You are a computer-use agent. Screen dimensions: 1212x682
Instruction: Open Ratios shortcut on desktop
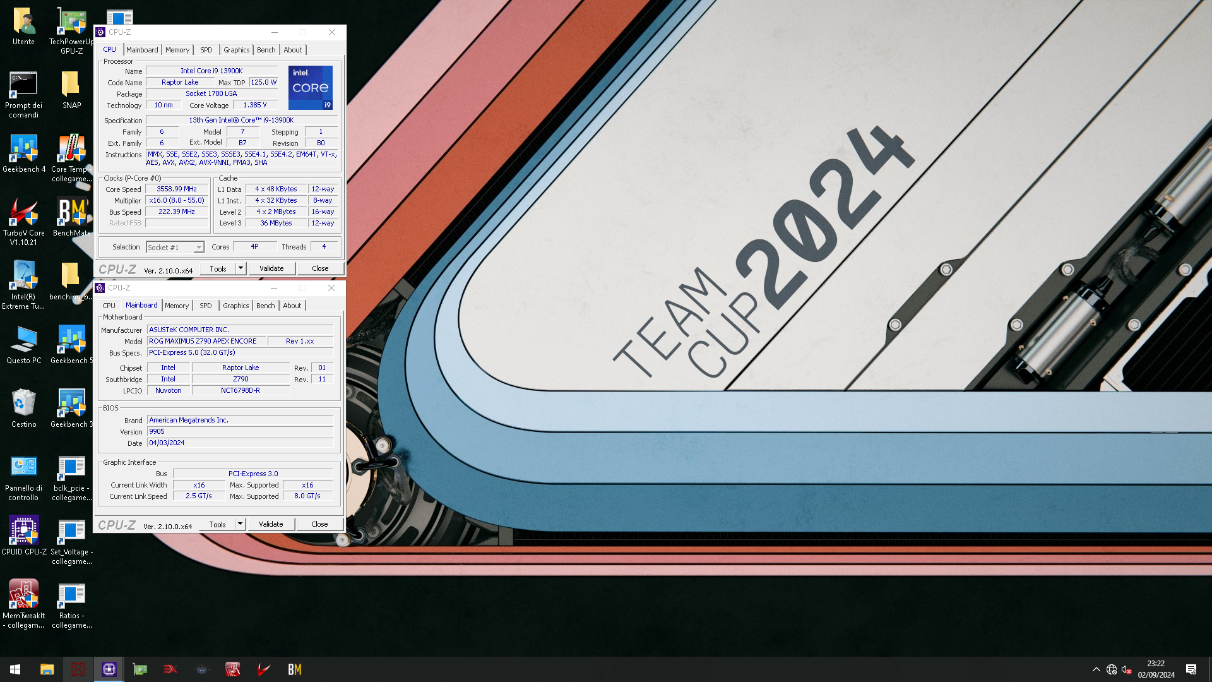click(71, 606)
